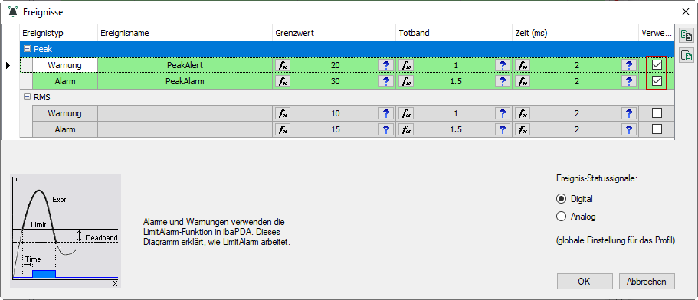Open Grenzwert function editor for Peak Warnung
Screen dimensions: 698x300
point(283,65)
